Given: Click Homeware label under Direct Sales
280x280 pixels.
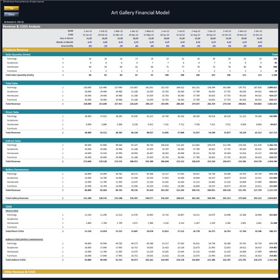Looking at the screenshot, I should (x=13, y=124).
